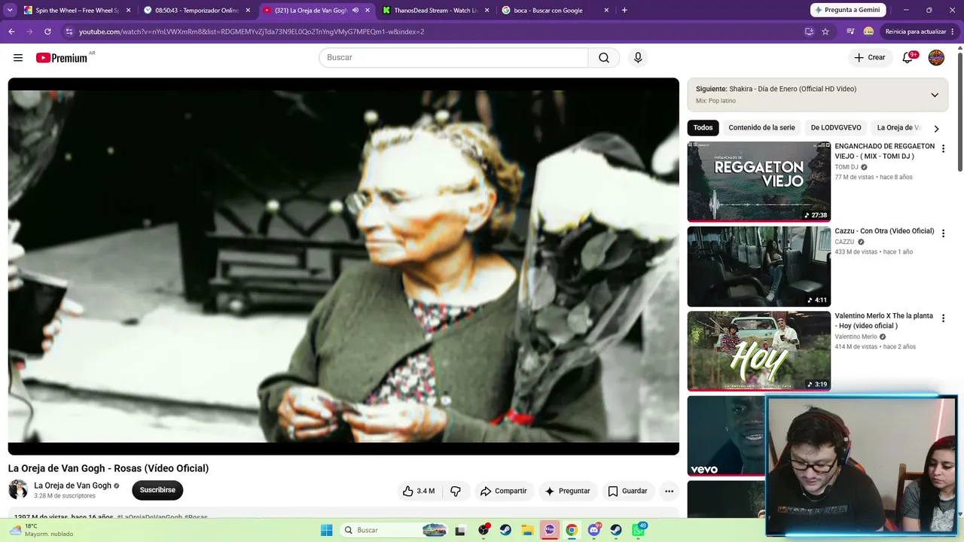The image size is (964, 542).
Task: Open the YouTube account avatar menu
Action: pyautogui.click(x=936, y=58)
